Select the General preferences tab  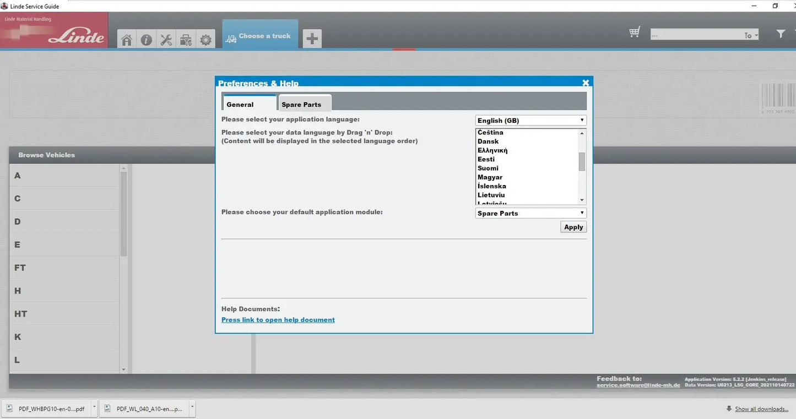248,104
